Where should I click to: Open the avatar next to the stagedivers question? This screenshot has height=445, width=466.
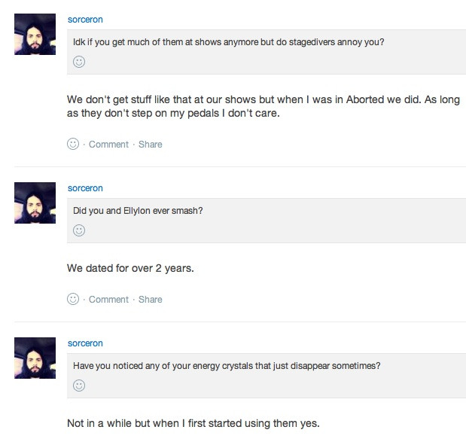(x=35, y=34)
